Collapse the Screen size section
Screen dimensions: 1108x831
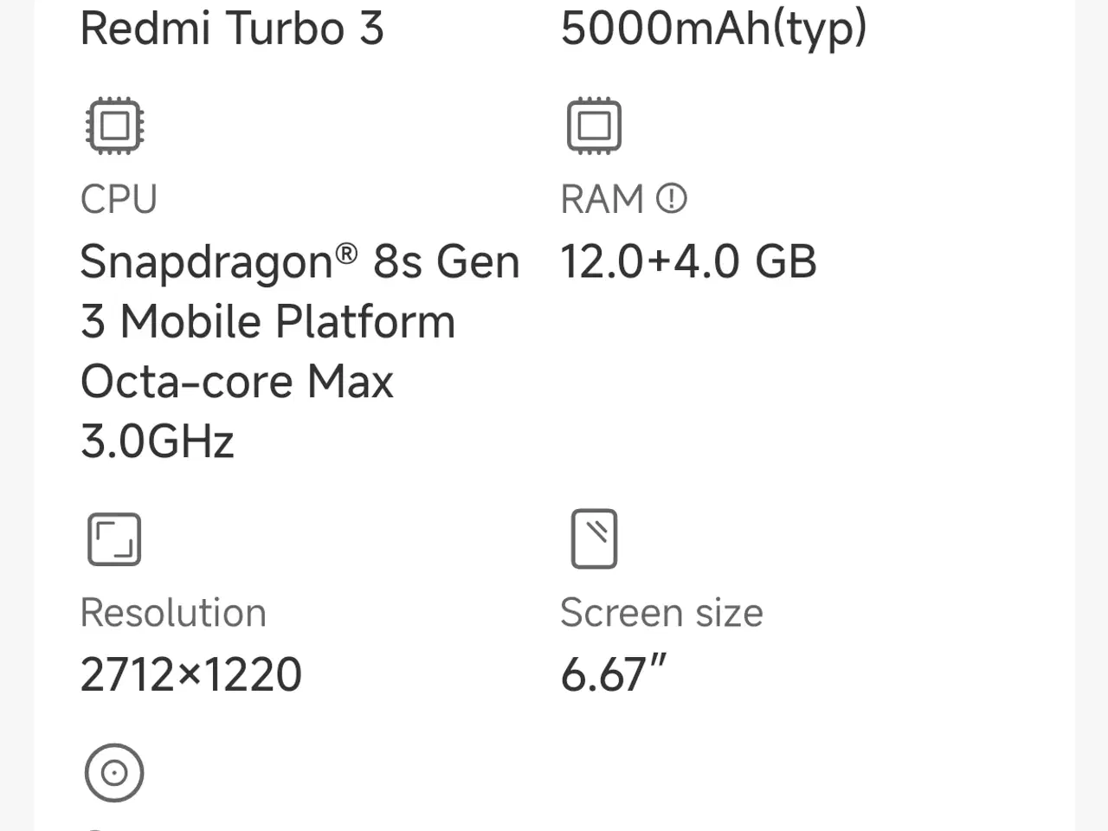coord(661,612)
